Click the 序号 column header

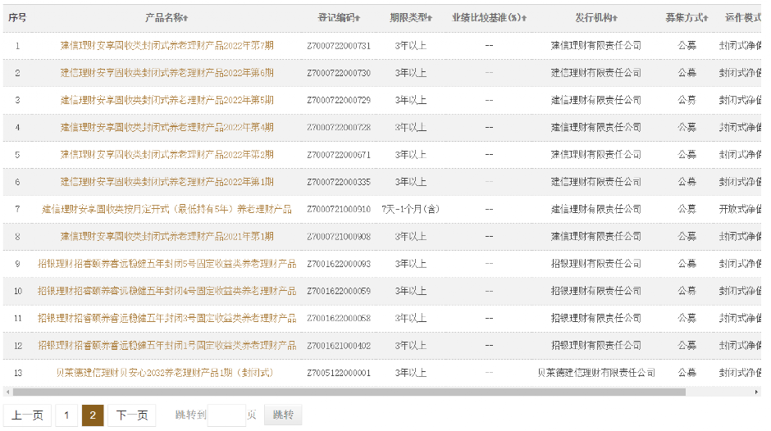(x=17, y=18)
